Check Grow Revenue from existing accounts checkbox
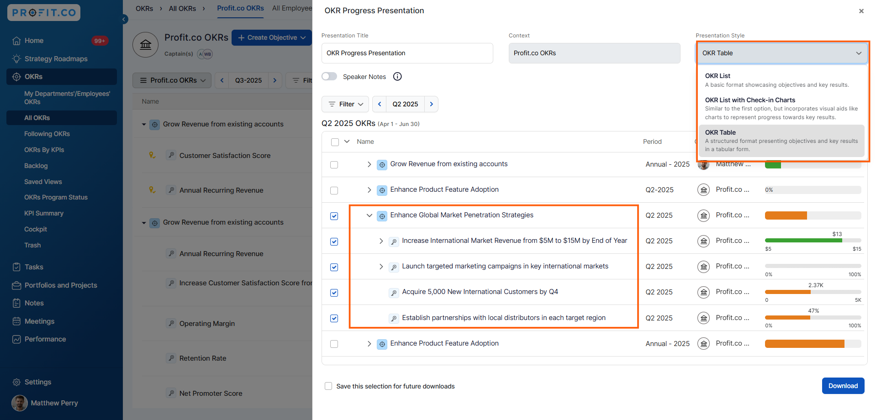The height and width of the screenshot is (420, 876). pyautogui.click(x=334, y=164)
